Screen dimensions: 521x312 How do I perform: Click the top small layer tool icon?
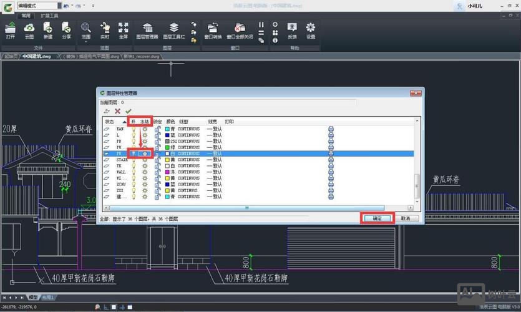pyautogui.click(x=193, y=24)
